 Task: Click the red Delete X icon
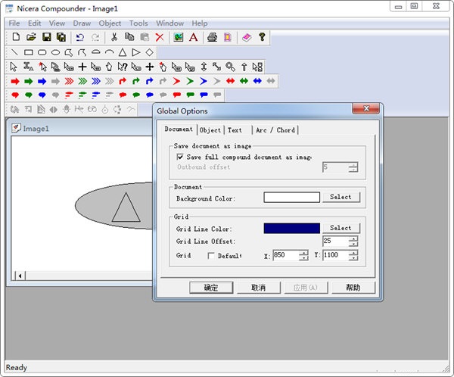[x=160, y=37]
